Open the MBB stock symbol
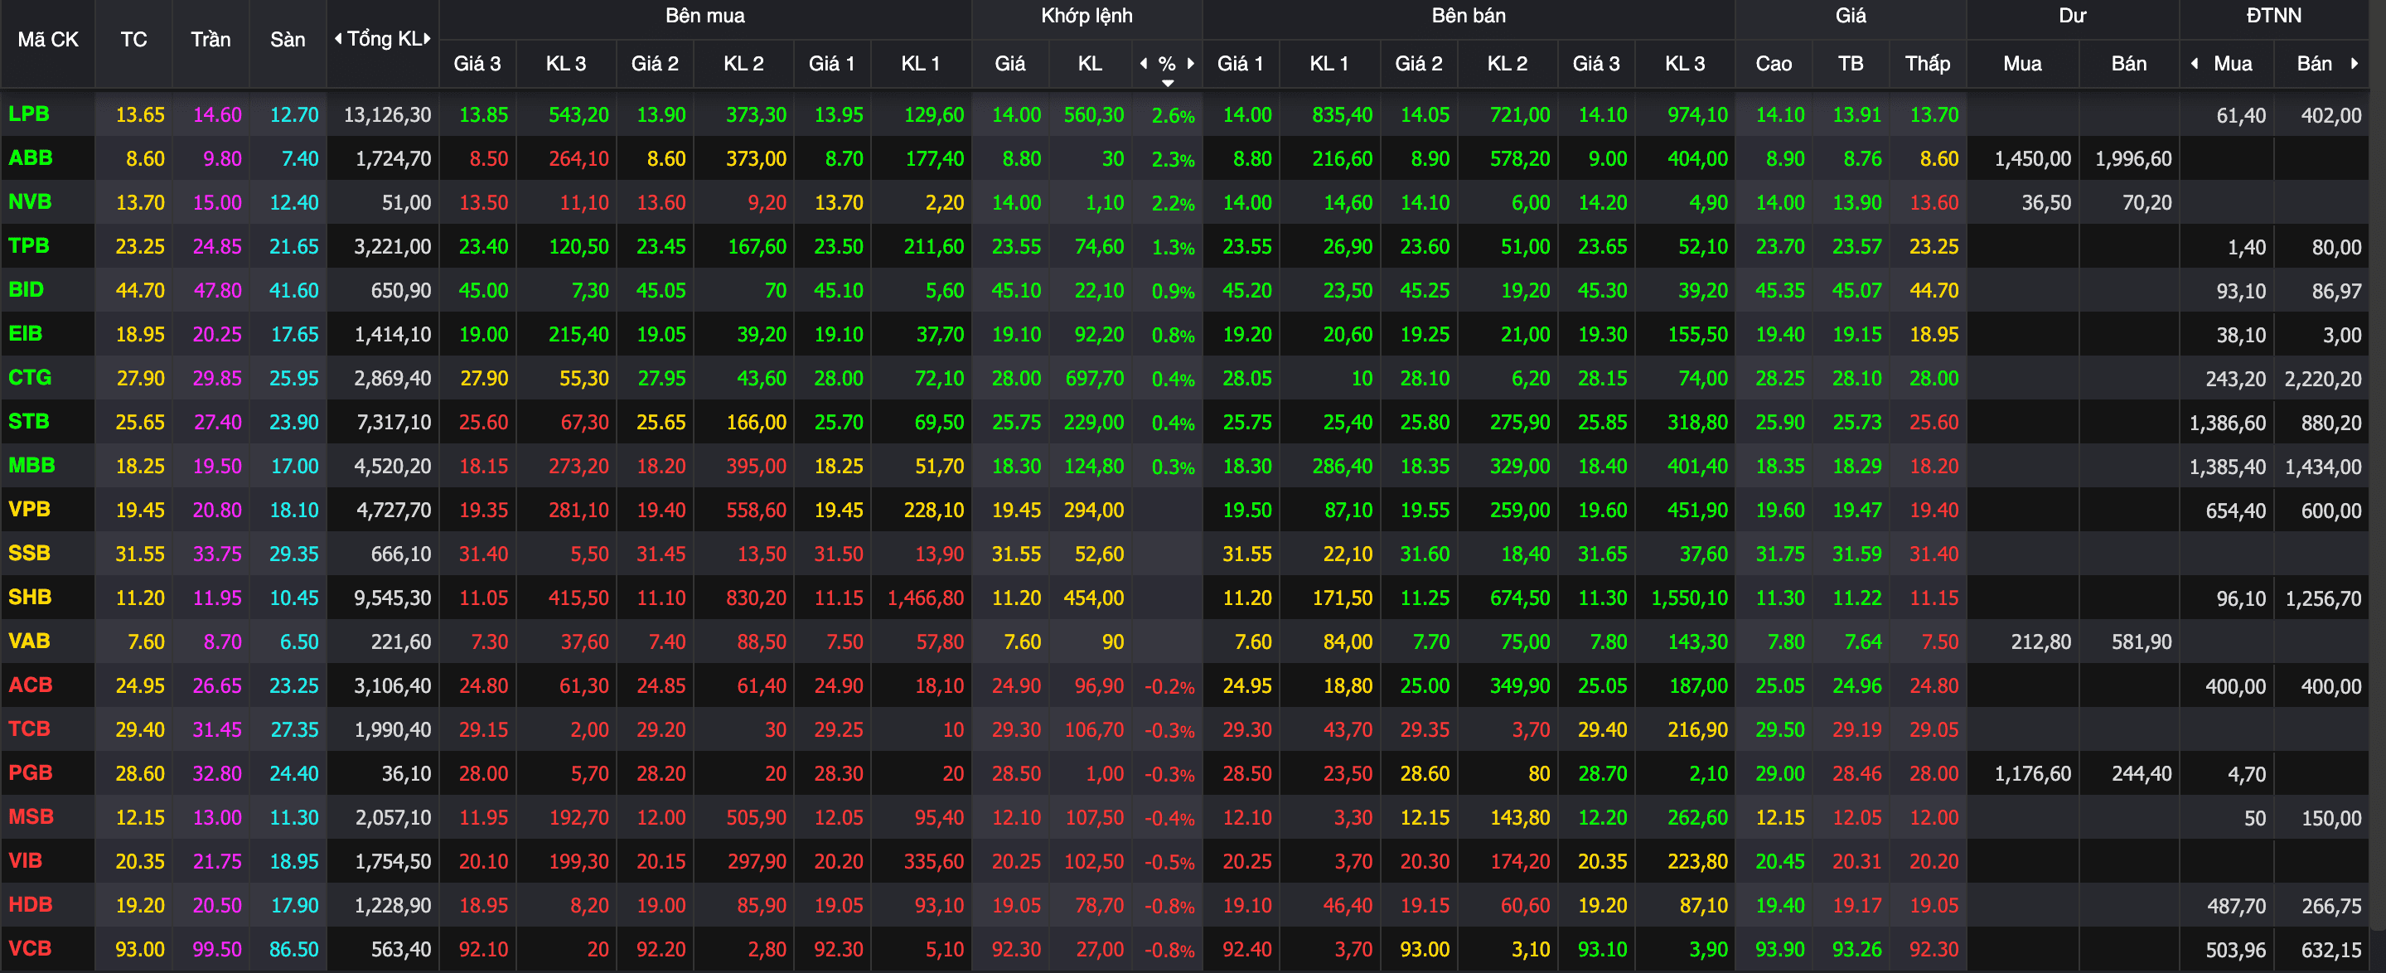This screenshot has height=973, width=2386. click(x=31, y=465)
